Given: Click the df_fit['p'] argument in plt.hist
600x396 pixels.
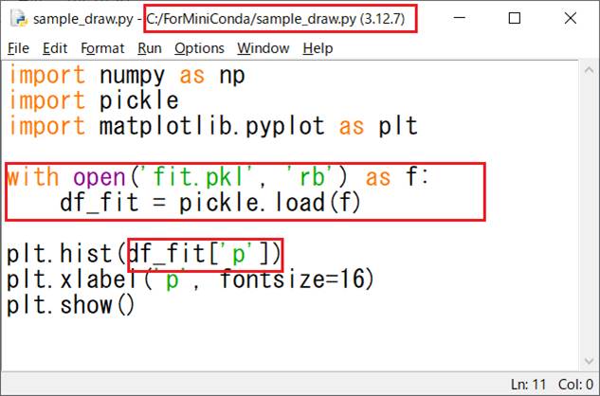Looking at the screenshot, I should 205,254.
